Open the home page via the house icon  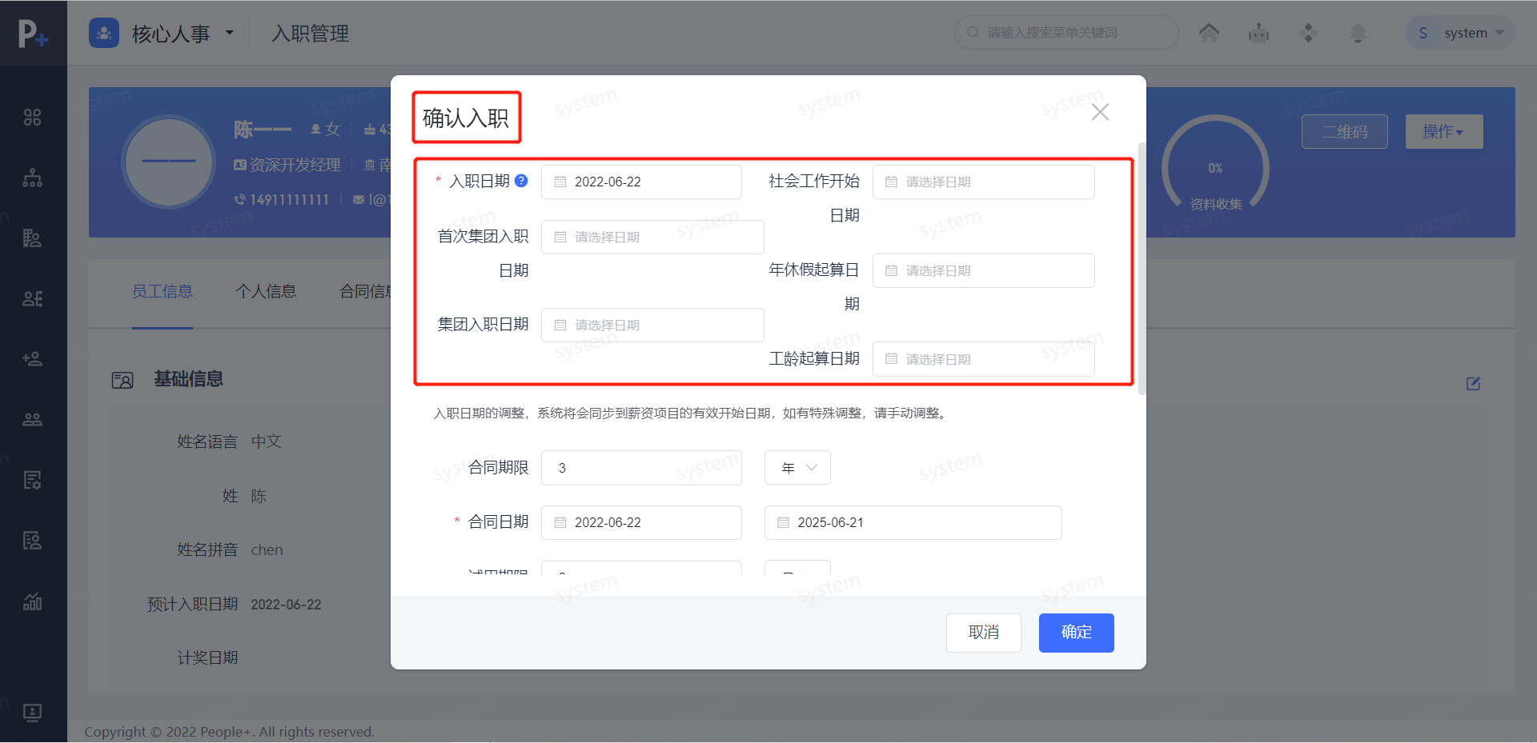(1209, 32)
